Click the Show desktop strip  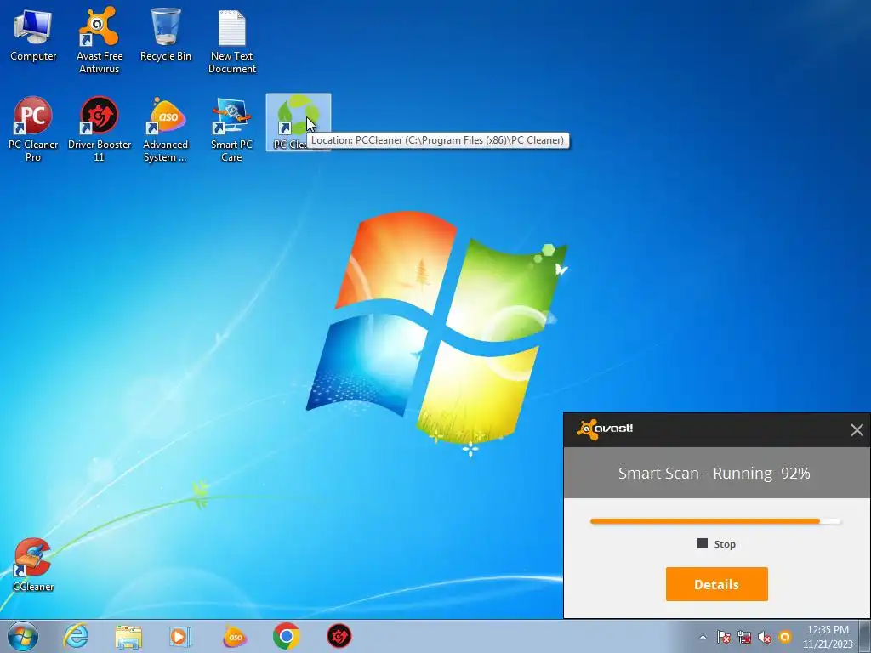tap(865, 636)
